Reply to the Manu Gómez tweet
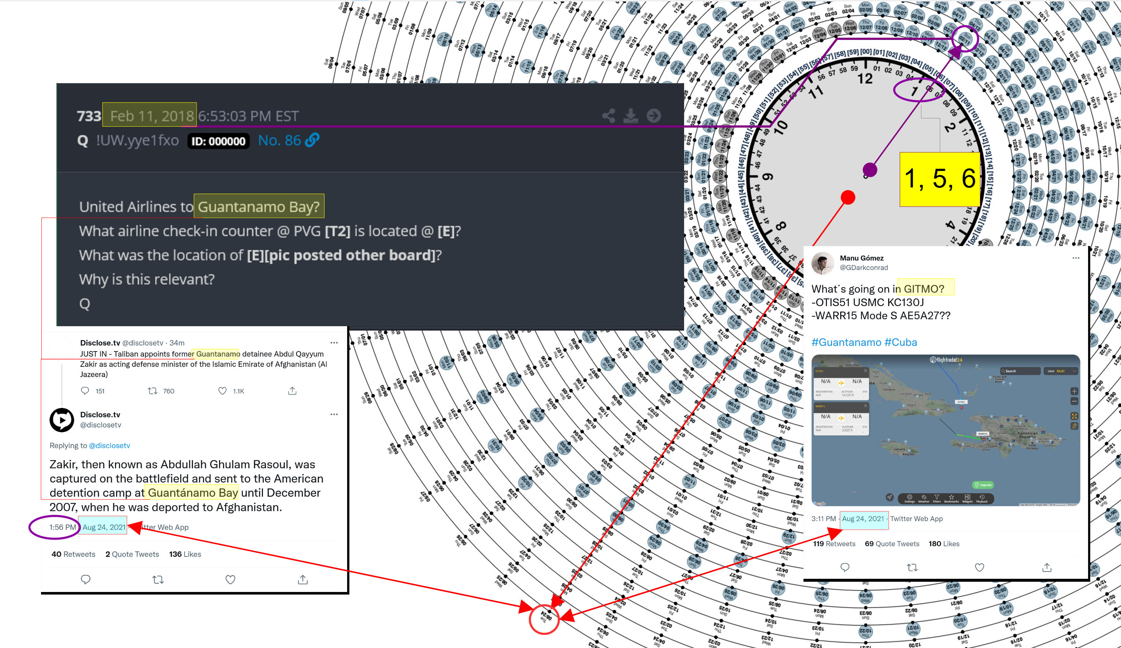1121x648 pixels. (x=845, y=567)
